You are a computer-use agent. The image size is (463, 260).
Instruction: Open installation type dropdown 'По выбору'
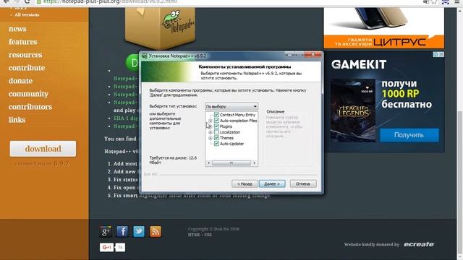(231, 106)
